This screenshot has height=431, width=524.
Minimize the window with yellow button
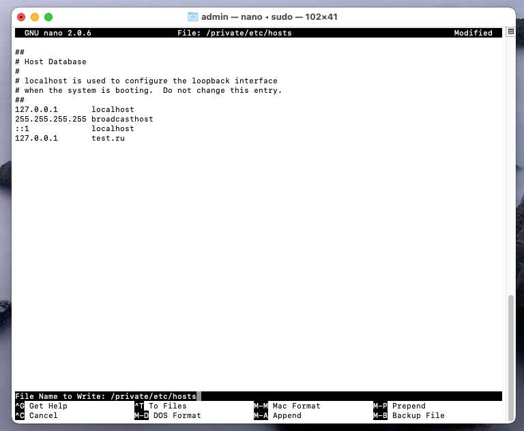[35, 17]
